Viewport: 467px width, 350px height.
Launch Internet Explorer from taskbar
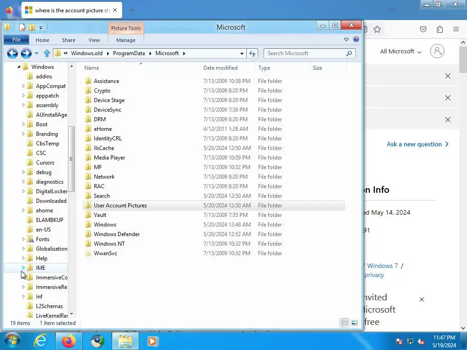pyautogui.click(x=41, y=341)
